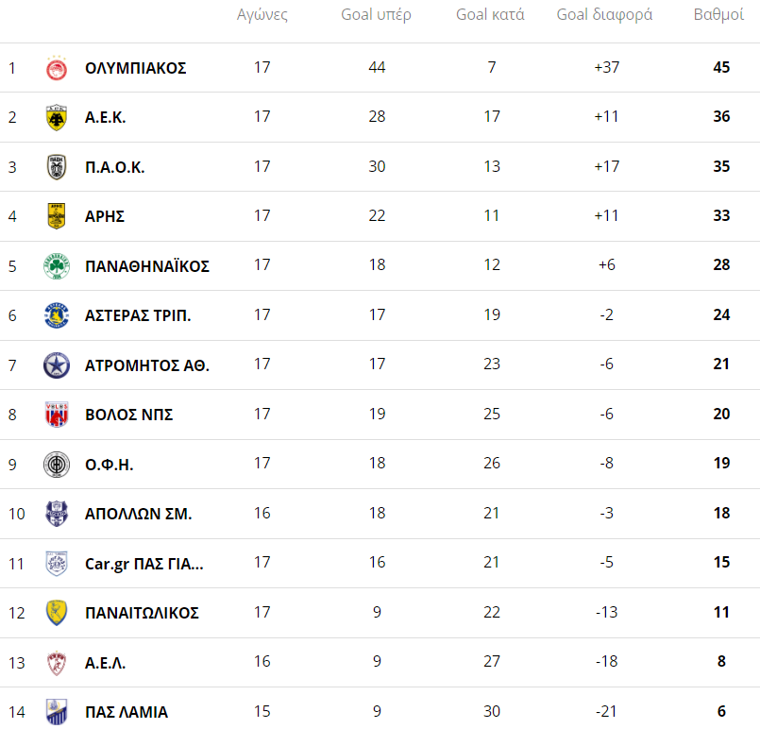Viewport: 760px width, 729px height.
Task: Click the O.F.I. circular team crest
Action: pos(57,464)
